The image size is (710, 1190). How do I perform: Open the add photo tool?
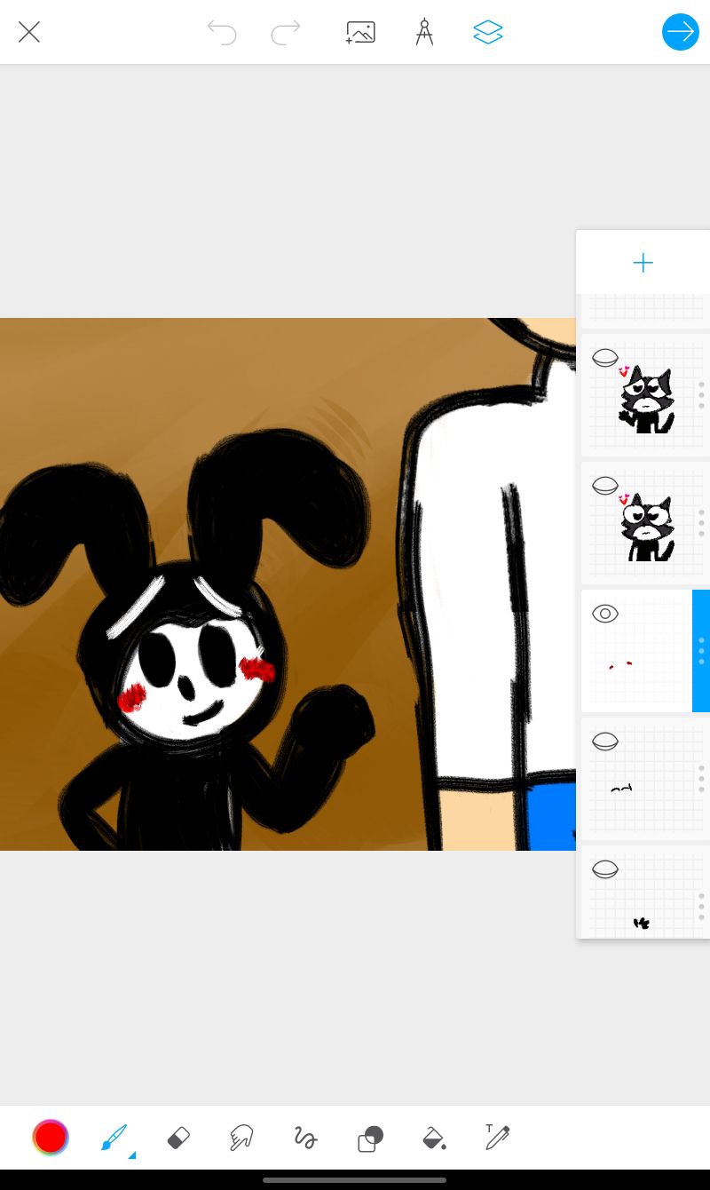360,33
